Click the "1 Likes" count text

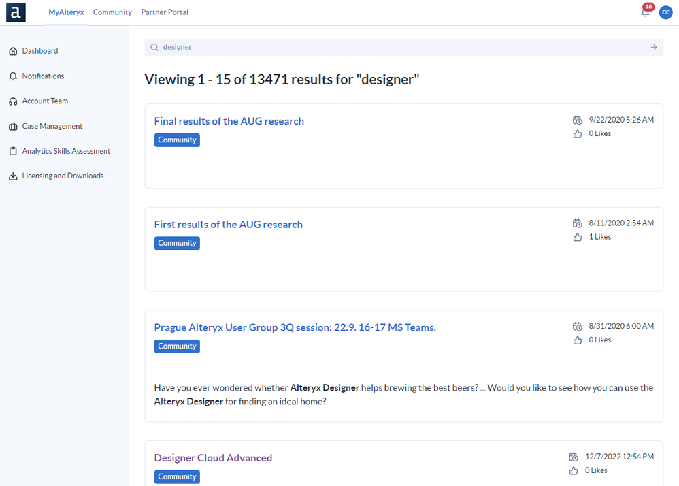tap(600, 237)
